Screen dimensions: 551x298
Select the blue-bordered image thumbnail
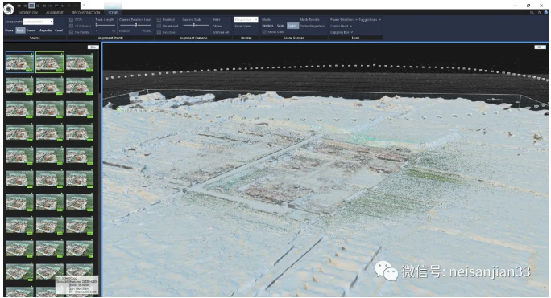19,62
